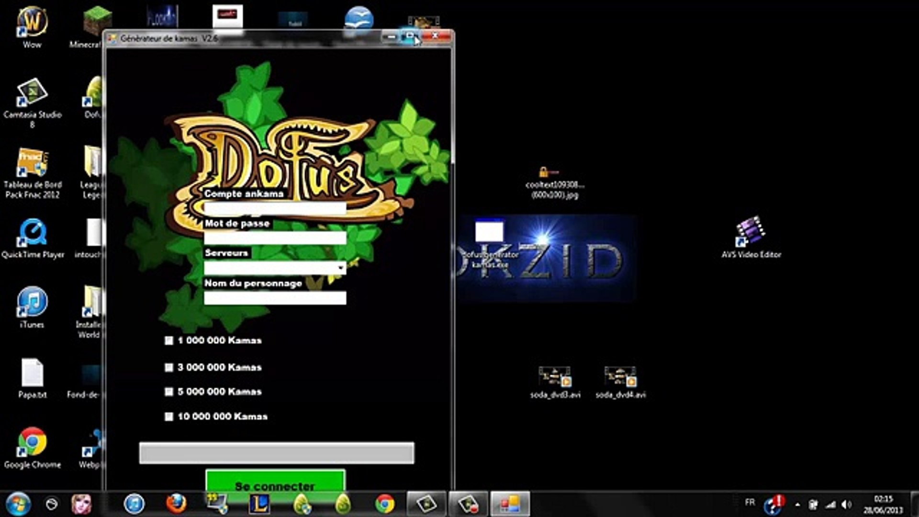The width and height of the screenshot is (919, 517).
Task: Launch the iTunes desktop shortcut
Action: tap(32, 307)
